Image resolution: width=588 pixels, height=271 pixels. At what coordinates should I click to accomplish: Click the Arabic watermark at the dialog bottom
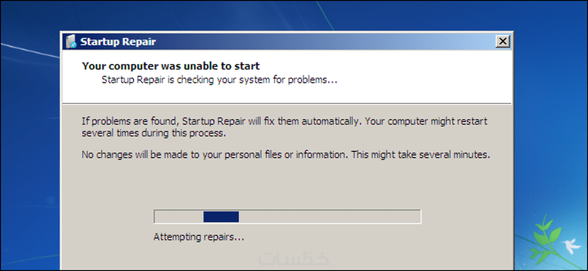pos(283,260)
